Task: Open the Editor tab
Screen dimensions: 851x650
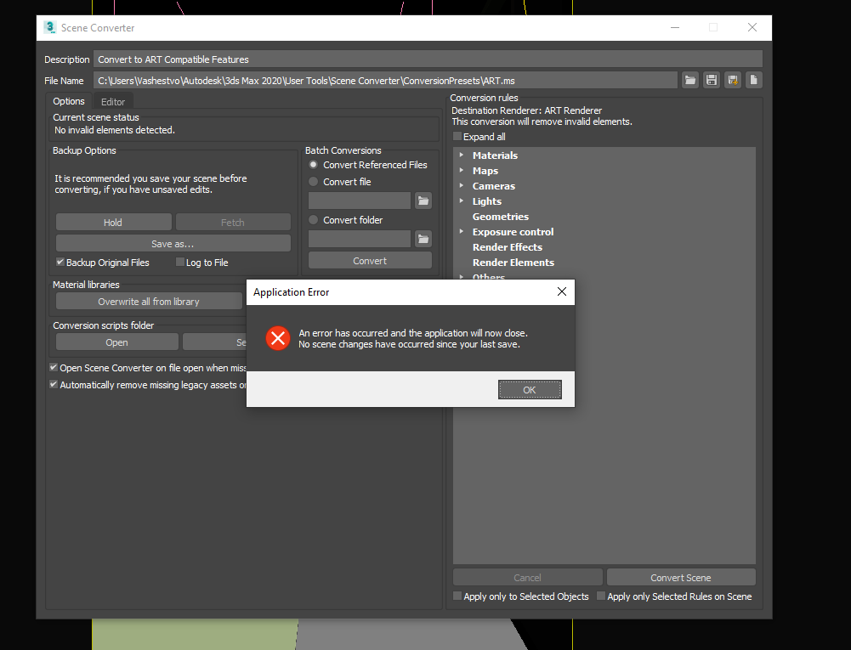Action: tap(113, 102)
